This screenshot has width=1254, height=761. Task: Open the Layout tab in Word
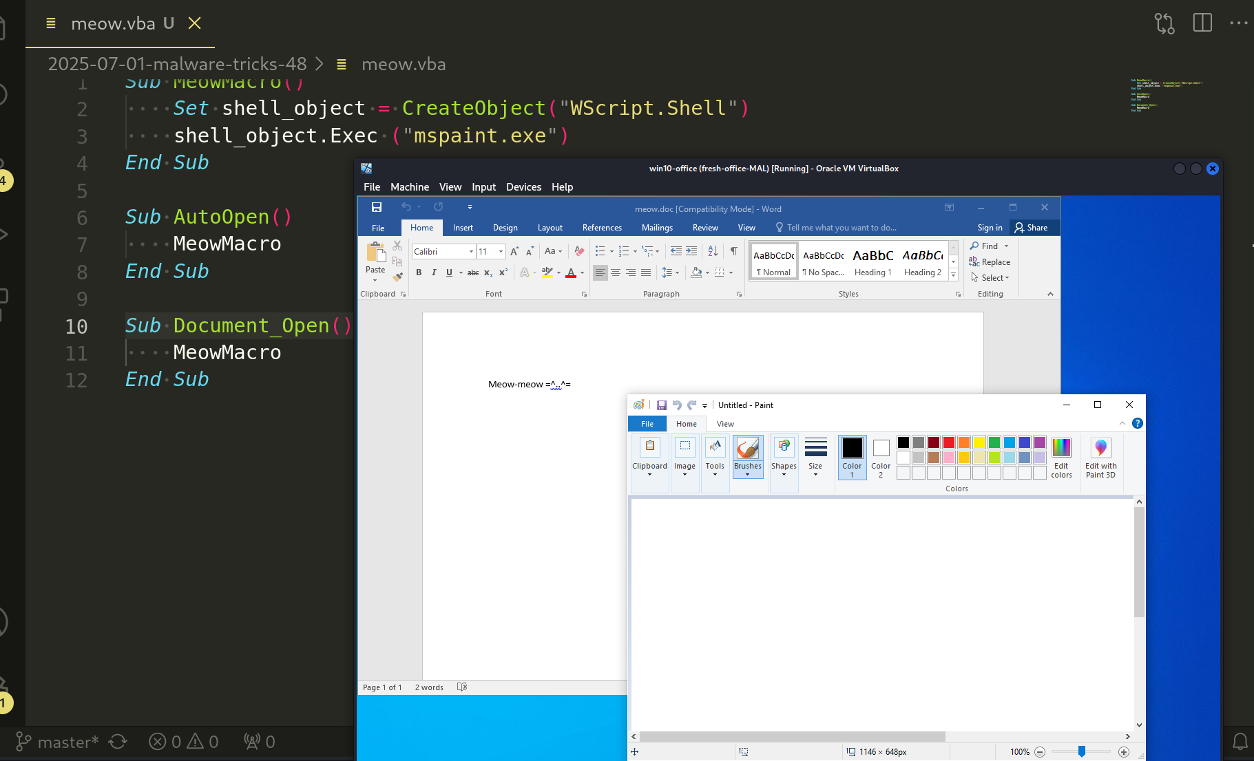550,228
